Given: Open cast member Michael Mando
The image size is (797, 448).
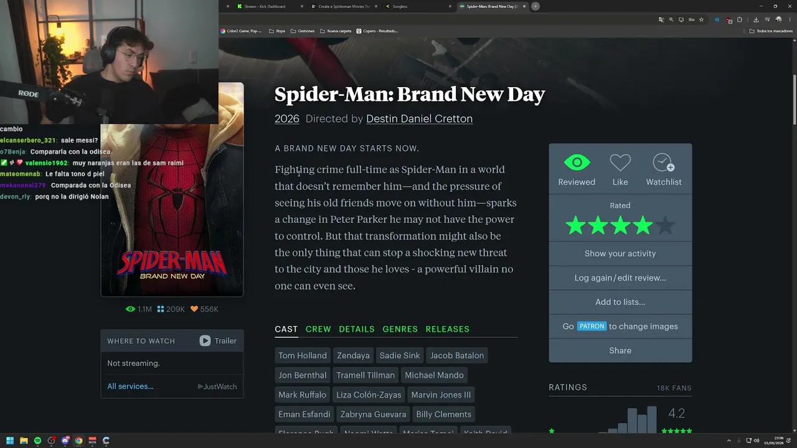Looking at the screenshot, I should click(434, 375).
